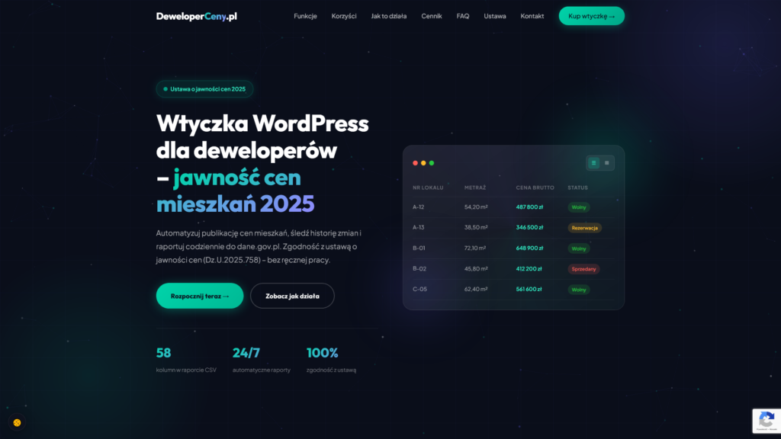This screenshot has width=781, height=439.
Task: Click the reCAPTCHA badge
Action: pos(766,421)
